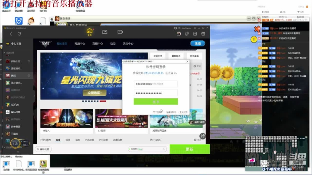Click the yellow exclamation mark icon

point(253,39)
